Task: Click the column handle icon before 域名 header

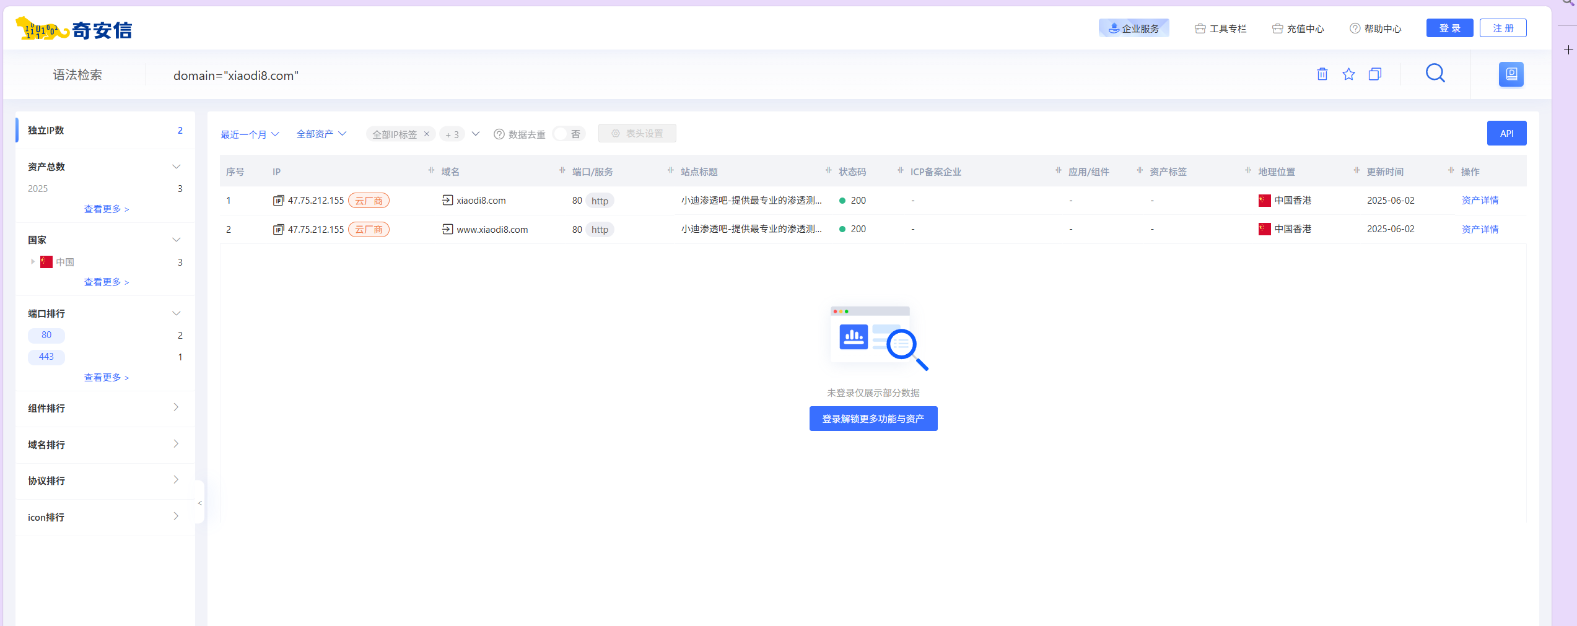Action: pyautogui.click(x=432, y=170)
